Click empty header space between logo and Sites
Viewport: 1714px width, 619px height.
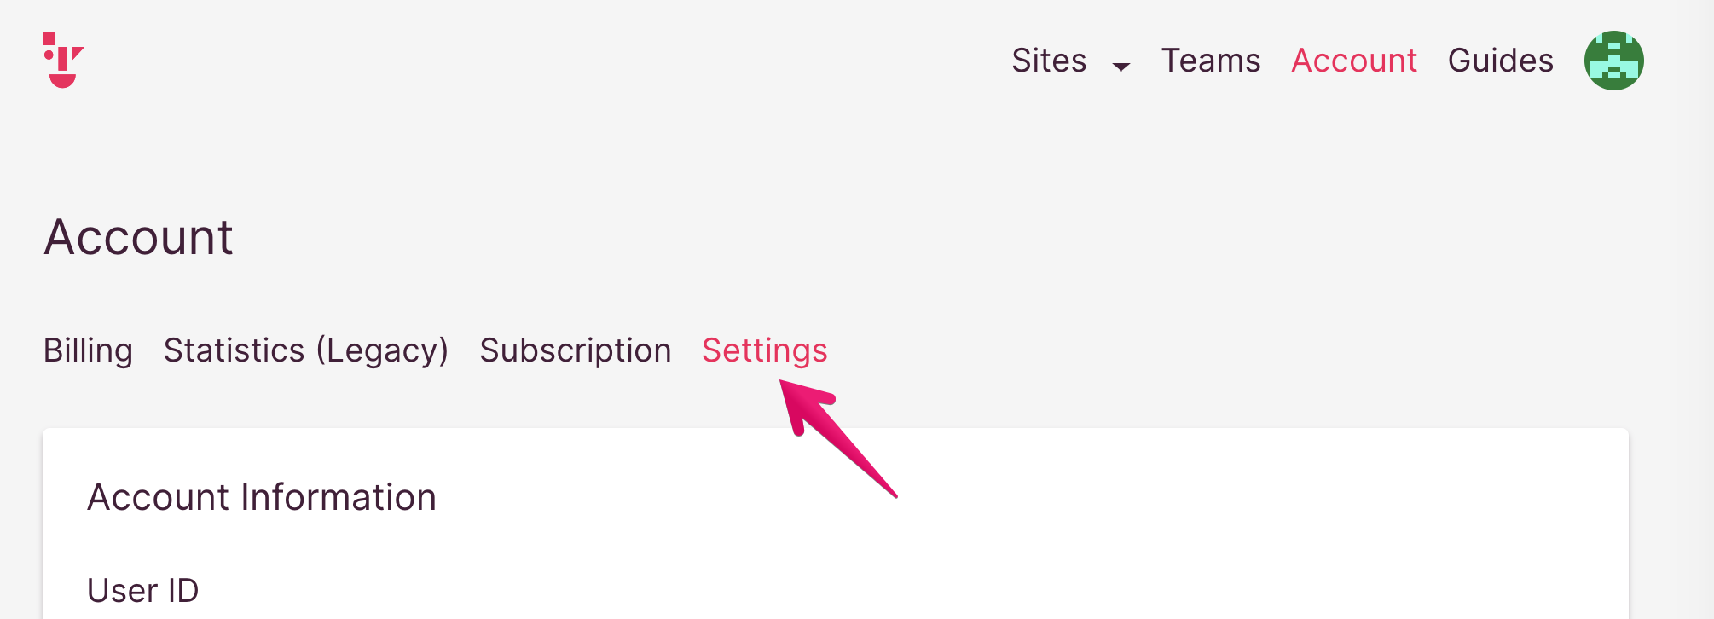click(x=546, y=61)
